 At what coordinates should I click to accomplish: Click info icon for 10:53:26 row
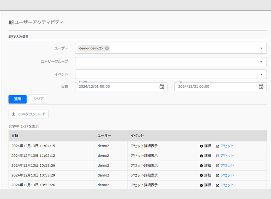(x=201, y=185)
